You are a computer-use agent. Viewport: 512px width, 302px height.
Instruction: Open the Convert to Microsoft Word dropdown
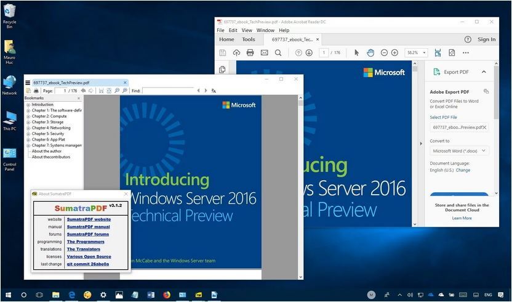[x=459, y=151]
